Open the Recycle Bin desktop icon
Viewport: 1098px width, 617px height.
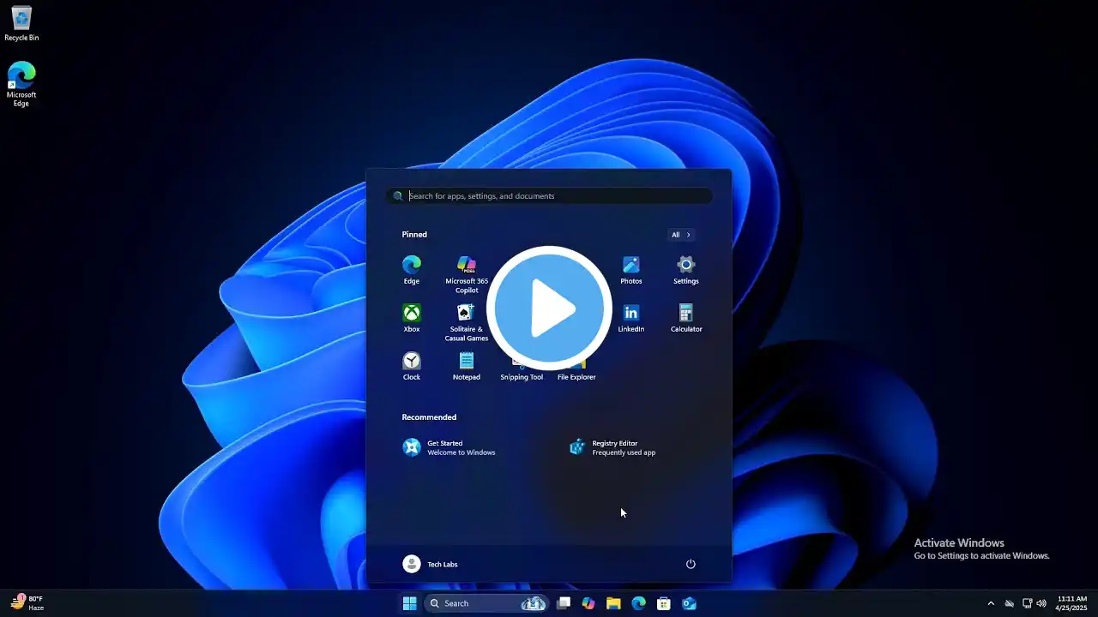tap(21, 24)
